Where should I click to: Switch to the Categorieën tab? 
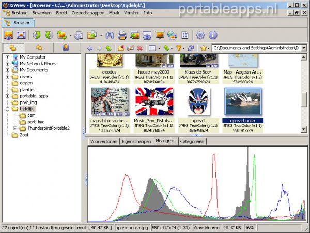192,141
